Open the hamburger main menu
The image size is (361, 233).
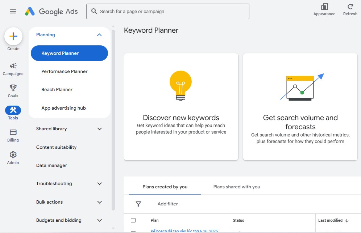(13, 11)
